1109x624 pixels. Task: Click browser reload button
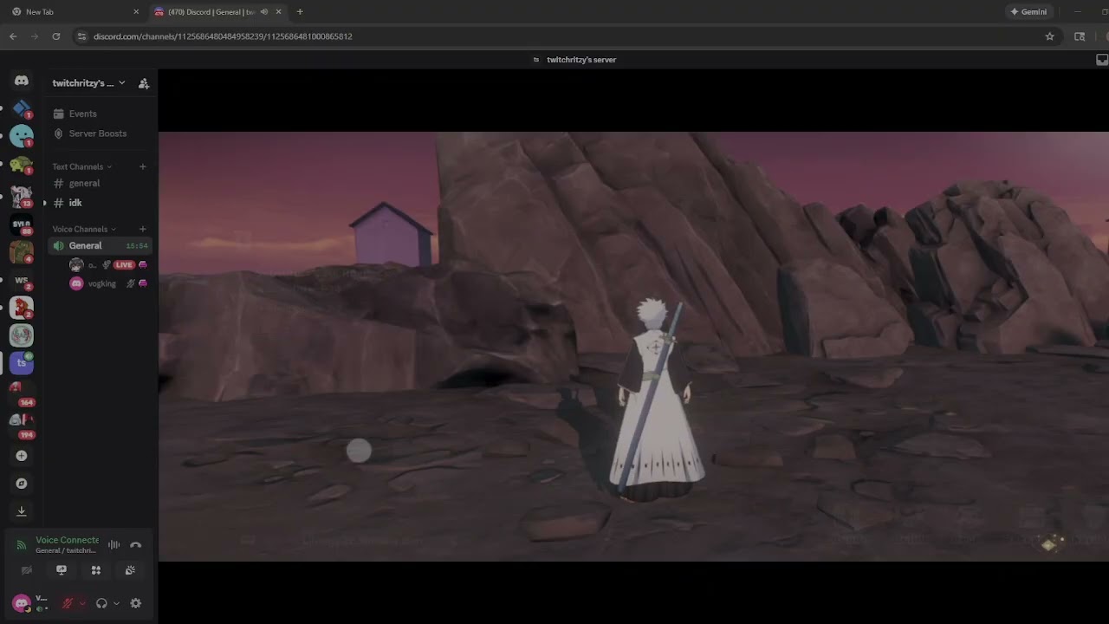pyautogui.click(x=56, y=36)
